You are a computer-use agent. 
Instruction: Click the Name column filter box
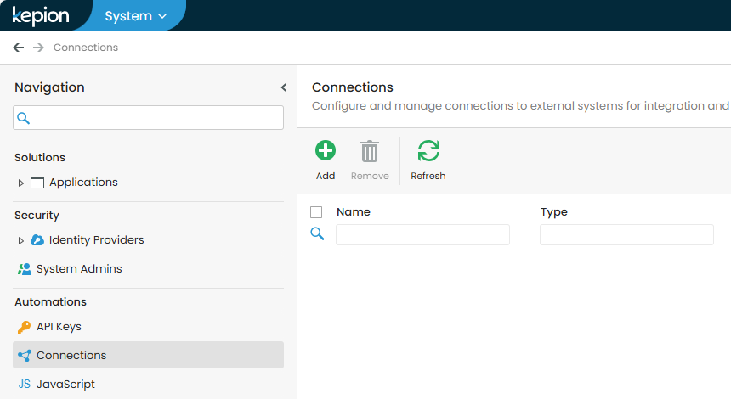(422, 235)
